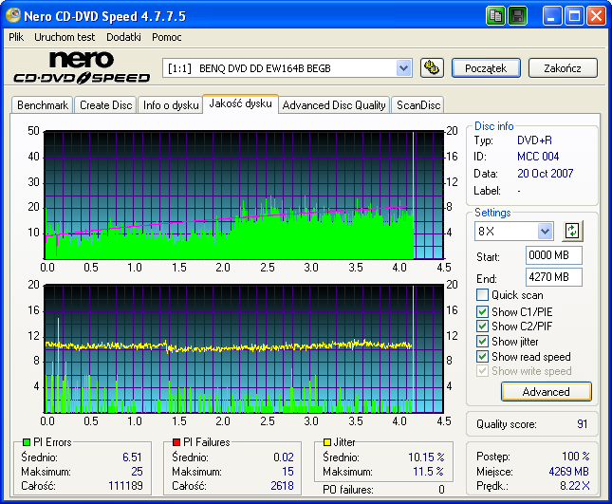Click the green refresh speed icon

[572, 231]
